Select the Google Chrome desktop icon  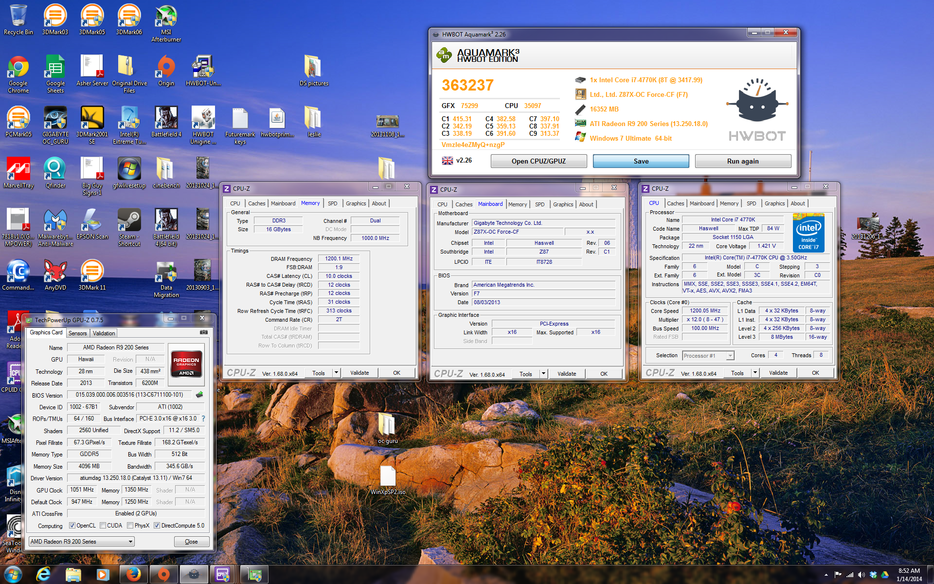pos(18,74)
